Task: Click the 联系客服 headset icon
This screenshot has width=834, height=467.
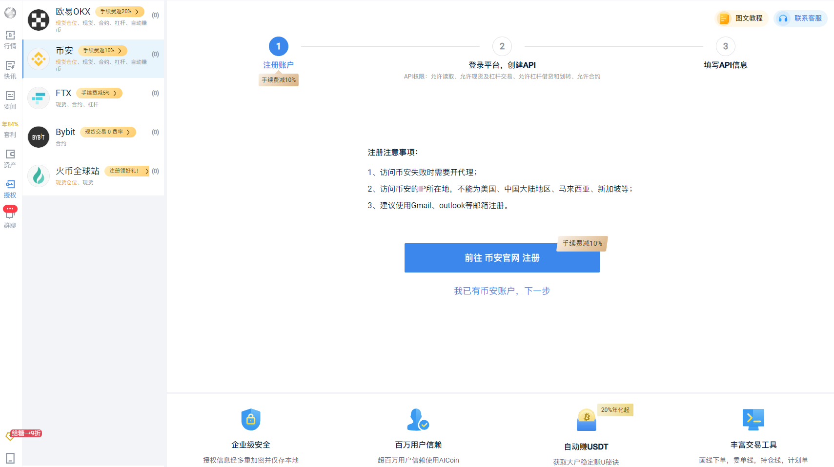Action: [x=783, y=19]
